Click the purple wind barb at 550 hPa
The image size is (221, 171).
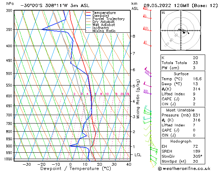pyautogui.click(x=147, y=84)
